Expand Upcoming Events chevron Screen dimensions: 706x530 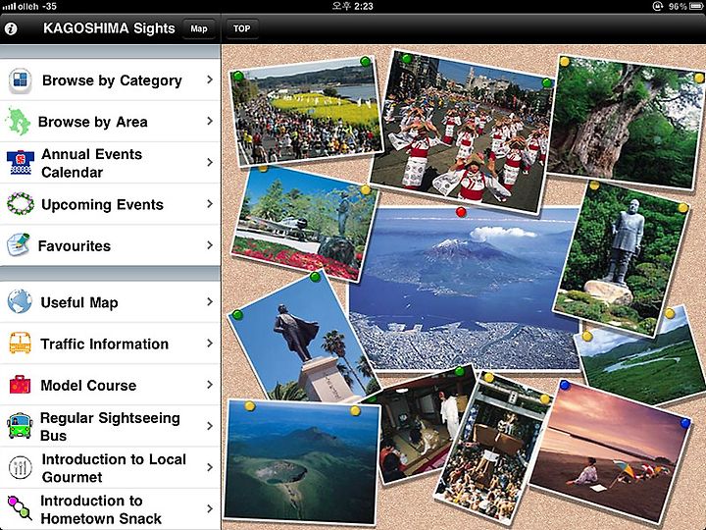point(210,204)
